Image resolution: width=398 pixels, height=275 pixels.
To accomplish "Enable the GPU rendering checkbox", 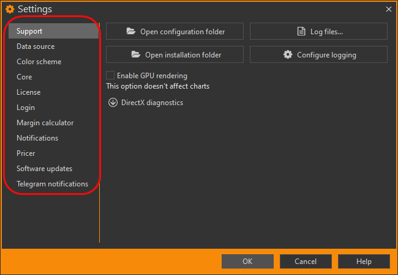I will tap(110, 75).
